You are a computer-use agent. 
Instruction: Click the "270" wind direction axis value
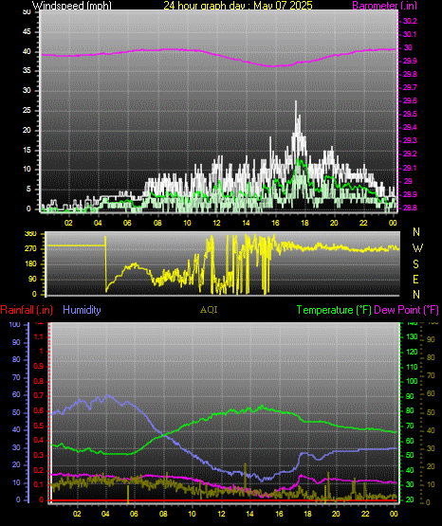[x=30, y=249]
